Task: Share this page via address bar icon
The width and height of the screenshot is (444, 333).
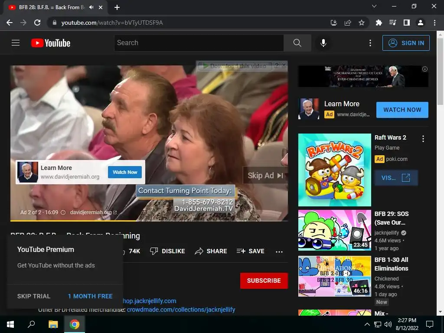Action: tap(348, 23)
